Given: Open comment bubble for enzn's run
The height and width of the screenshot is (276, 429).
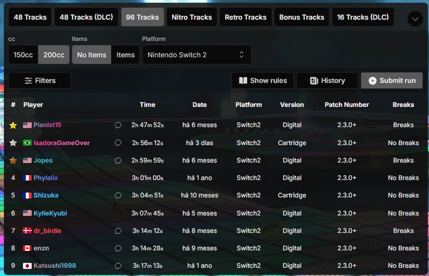Looking at the screenshot, I should pyautogui.click(x=118, y=248).
